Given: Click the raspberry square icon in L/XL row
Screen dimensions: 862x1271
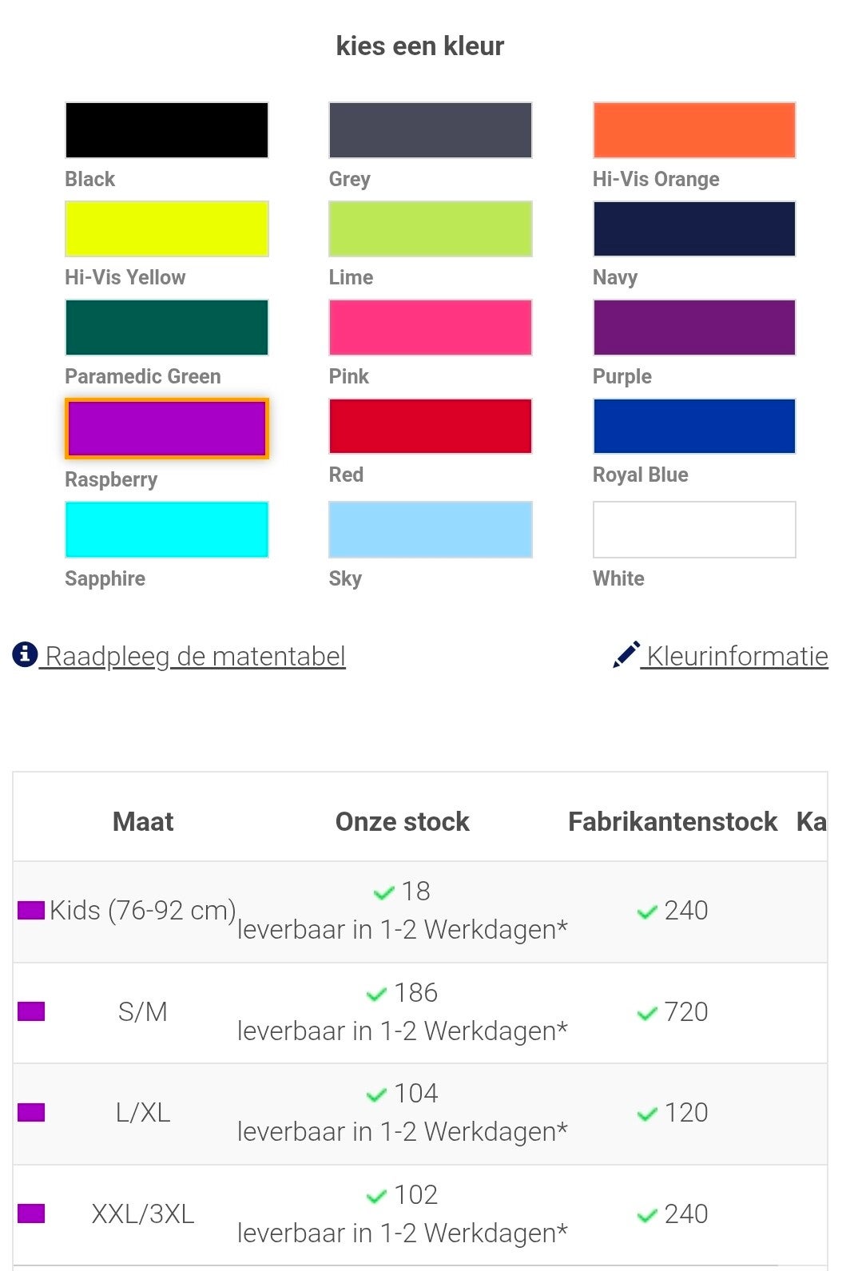Looking at the screenshot, I should pos(31,1112).
